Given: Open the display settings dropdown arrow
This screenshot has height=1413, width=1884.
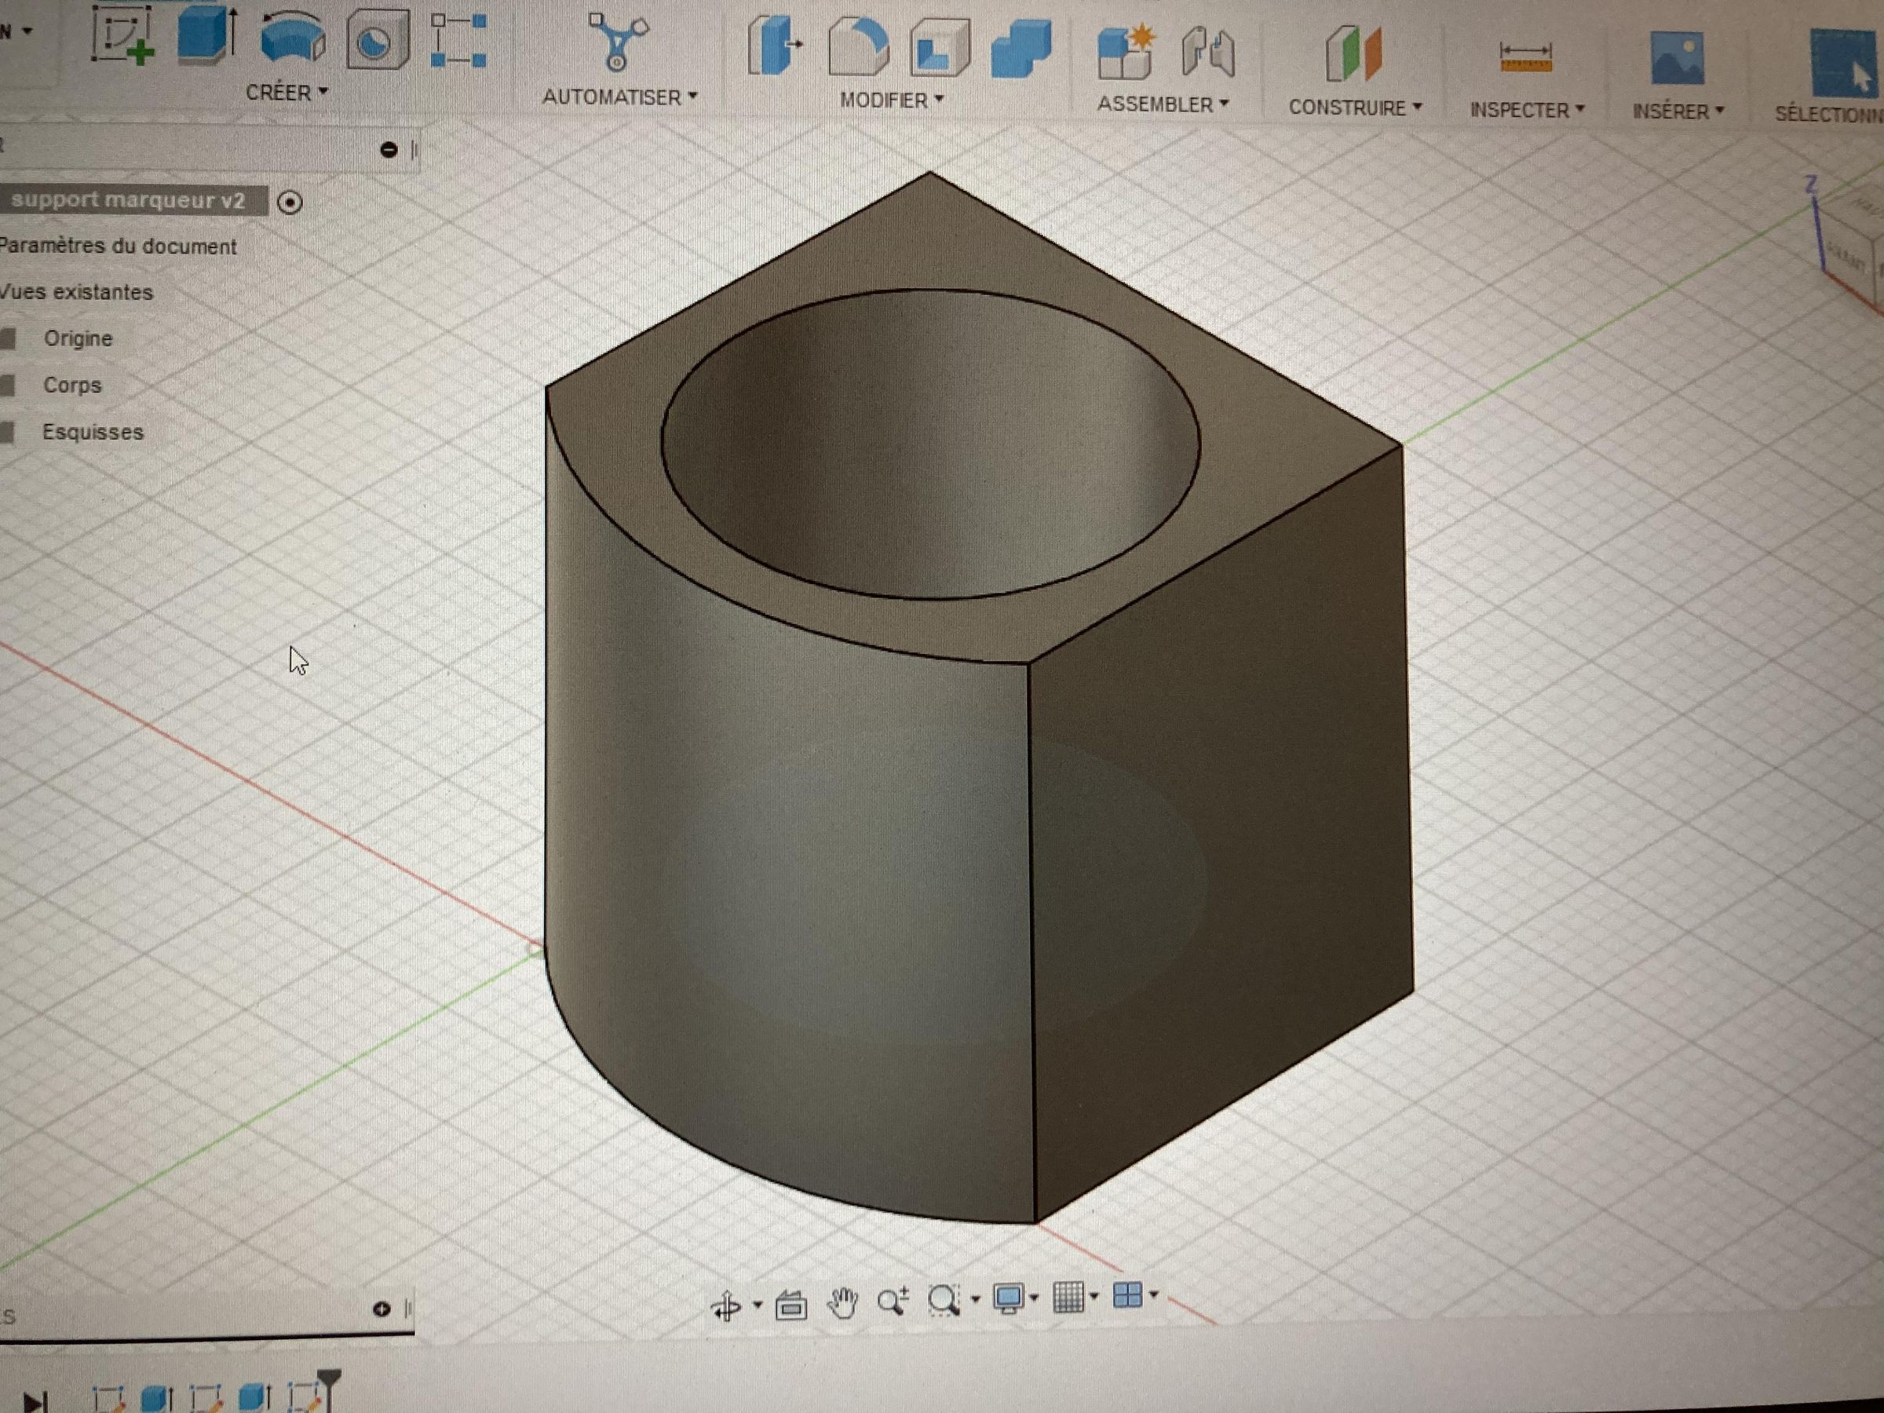Looking at the screenshot, I should click(1033, 1298).
